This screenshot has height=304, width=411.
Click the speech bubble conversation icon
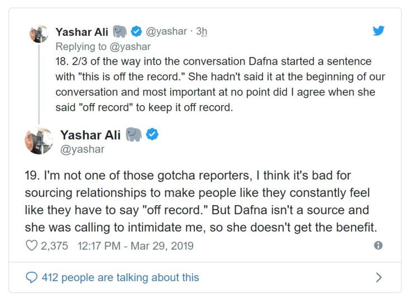32,277
